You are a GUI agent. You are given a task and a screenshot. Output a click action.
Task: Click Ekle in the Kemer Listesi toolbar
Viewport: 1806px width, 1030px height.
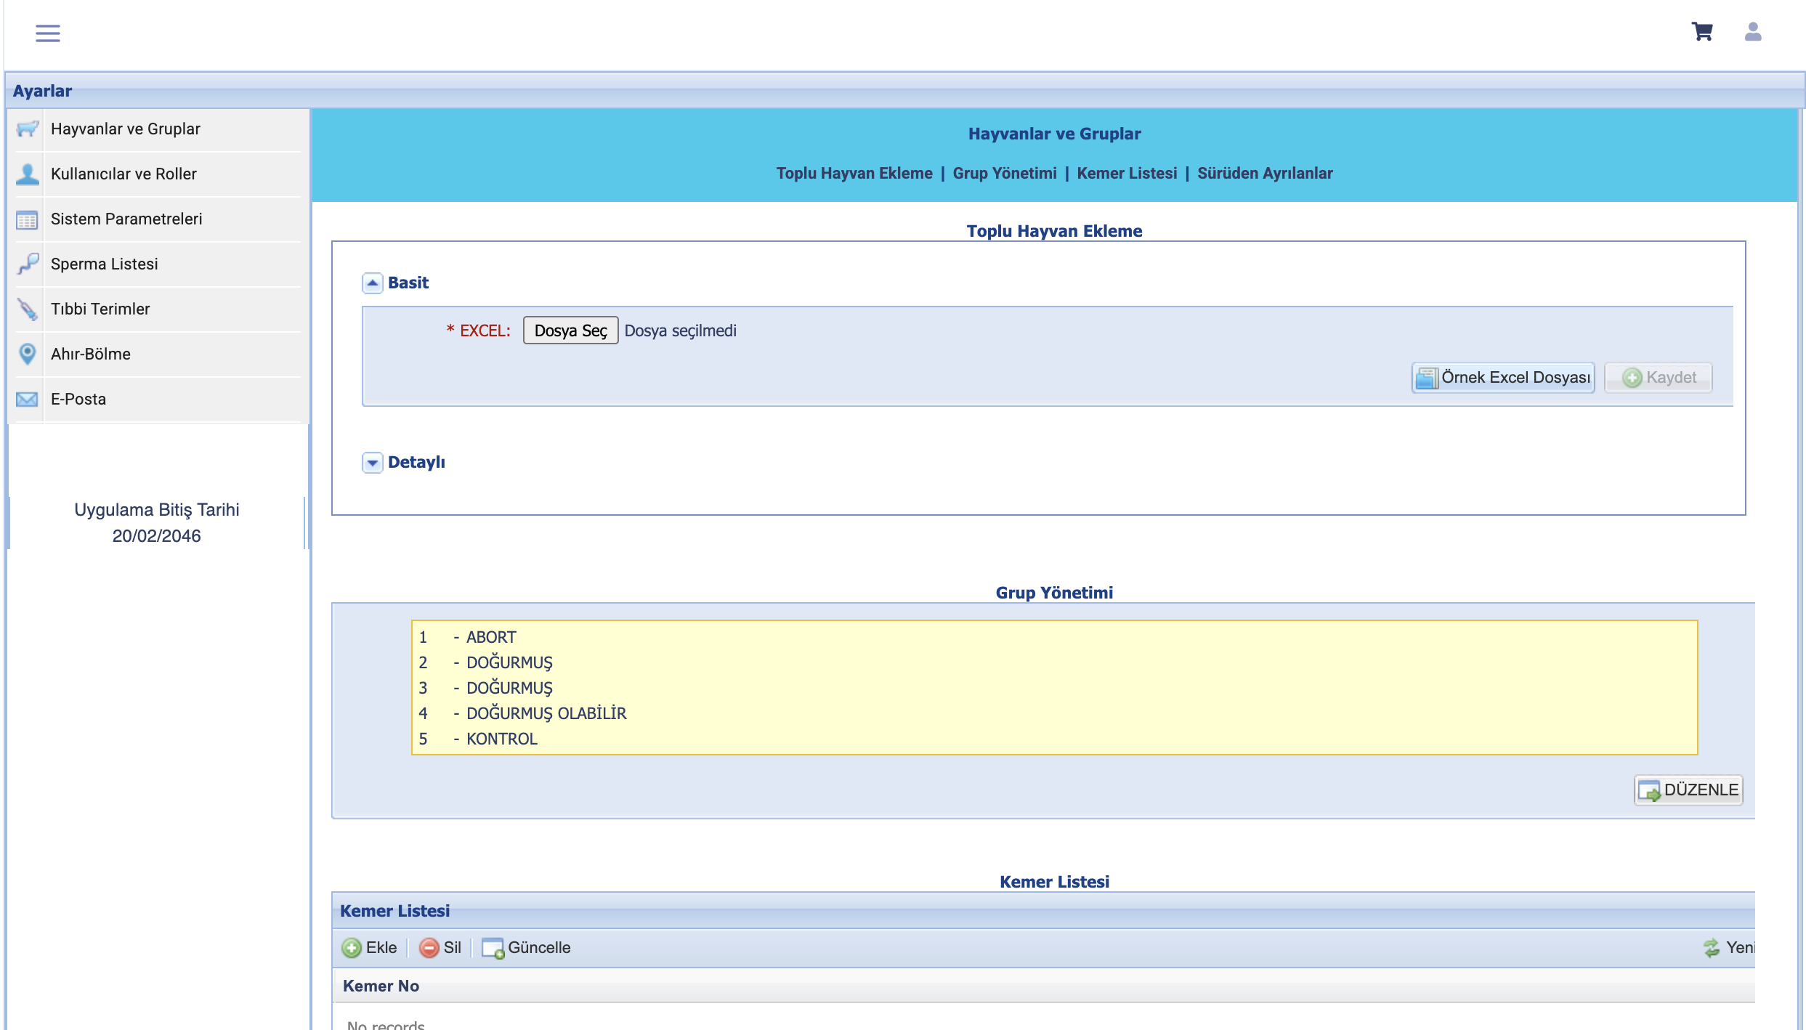click(x=370, y=948)
